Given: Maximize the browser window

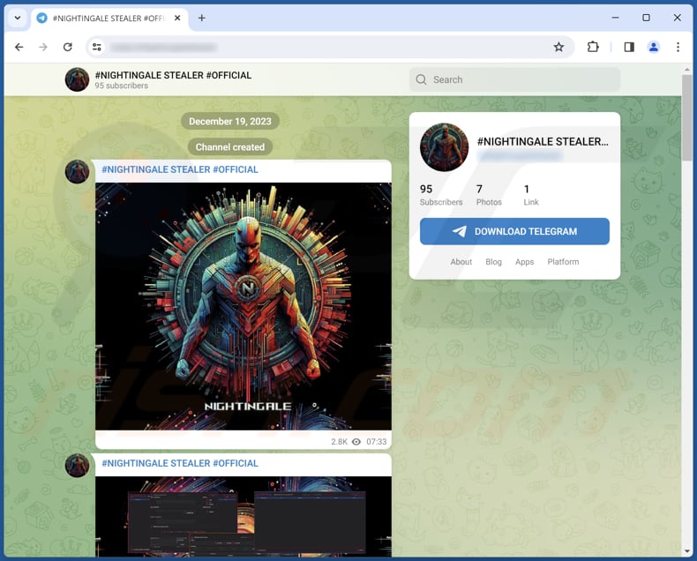Looking at the screenshot, I should (x=647, y=18).
